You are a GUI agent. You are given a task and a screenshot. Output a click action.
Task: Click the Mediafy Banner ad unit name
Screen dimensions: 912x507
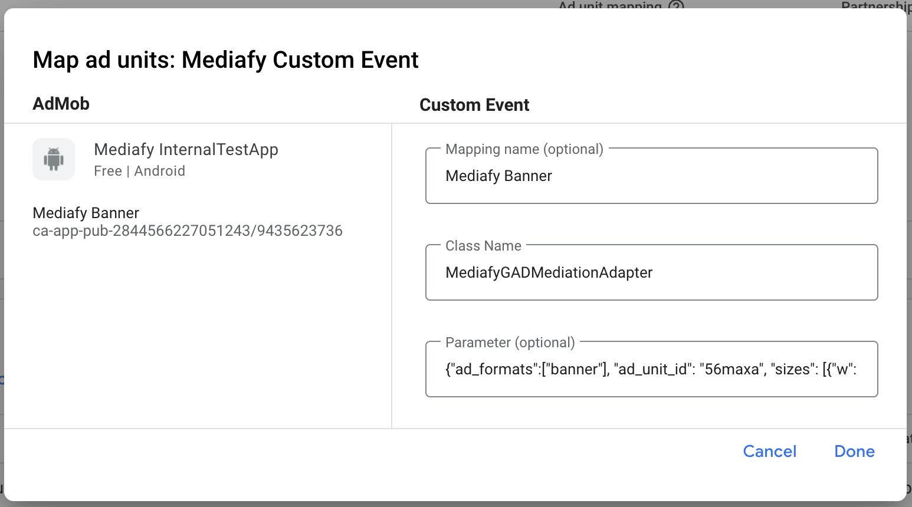tap(86, 213)
